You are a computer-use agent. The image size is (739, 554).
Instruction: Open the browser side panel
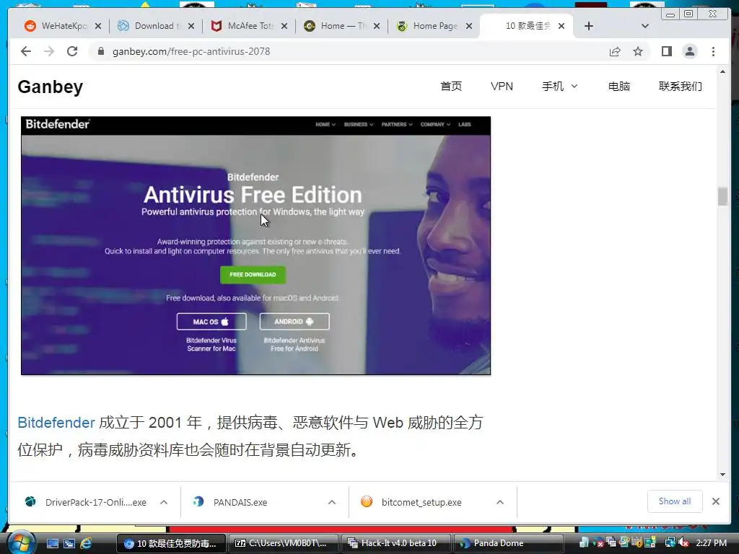point(666,51)
